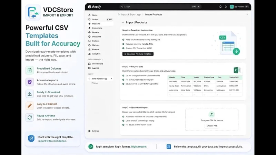Click the Import & Export app breadcrumb

coord(131,14)
